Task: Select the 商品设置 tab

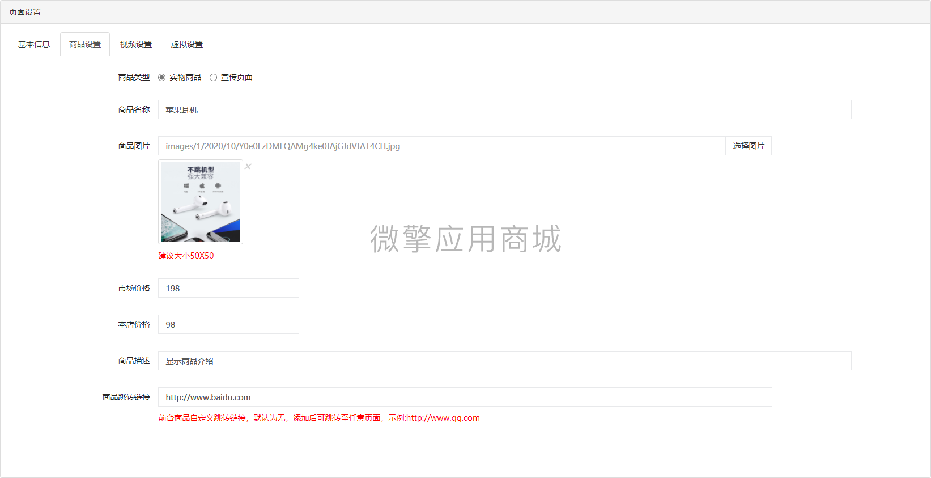Action: [85, 44]
